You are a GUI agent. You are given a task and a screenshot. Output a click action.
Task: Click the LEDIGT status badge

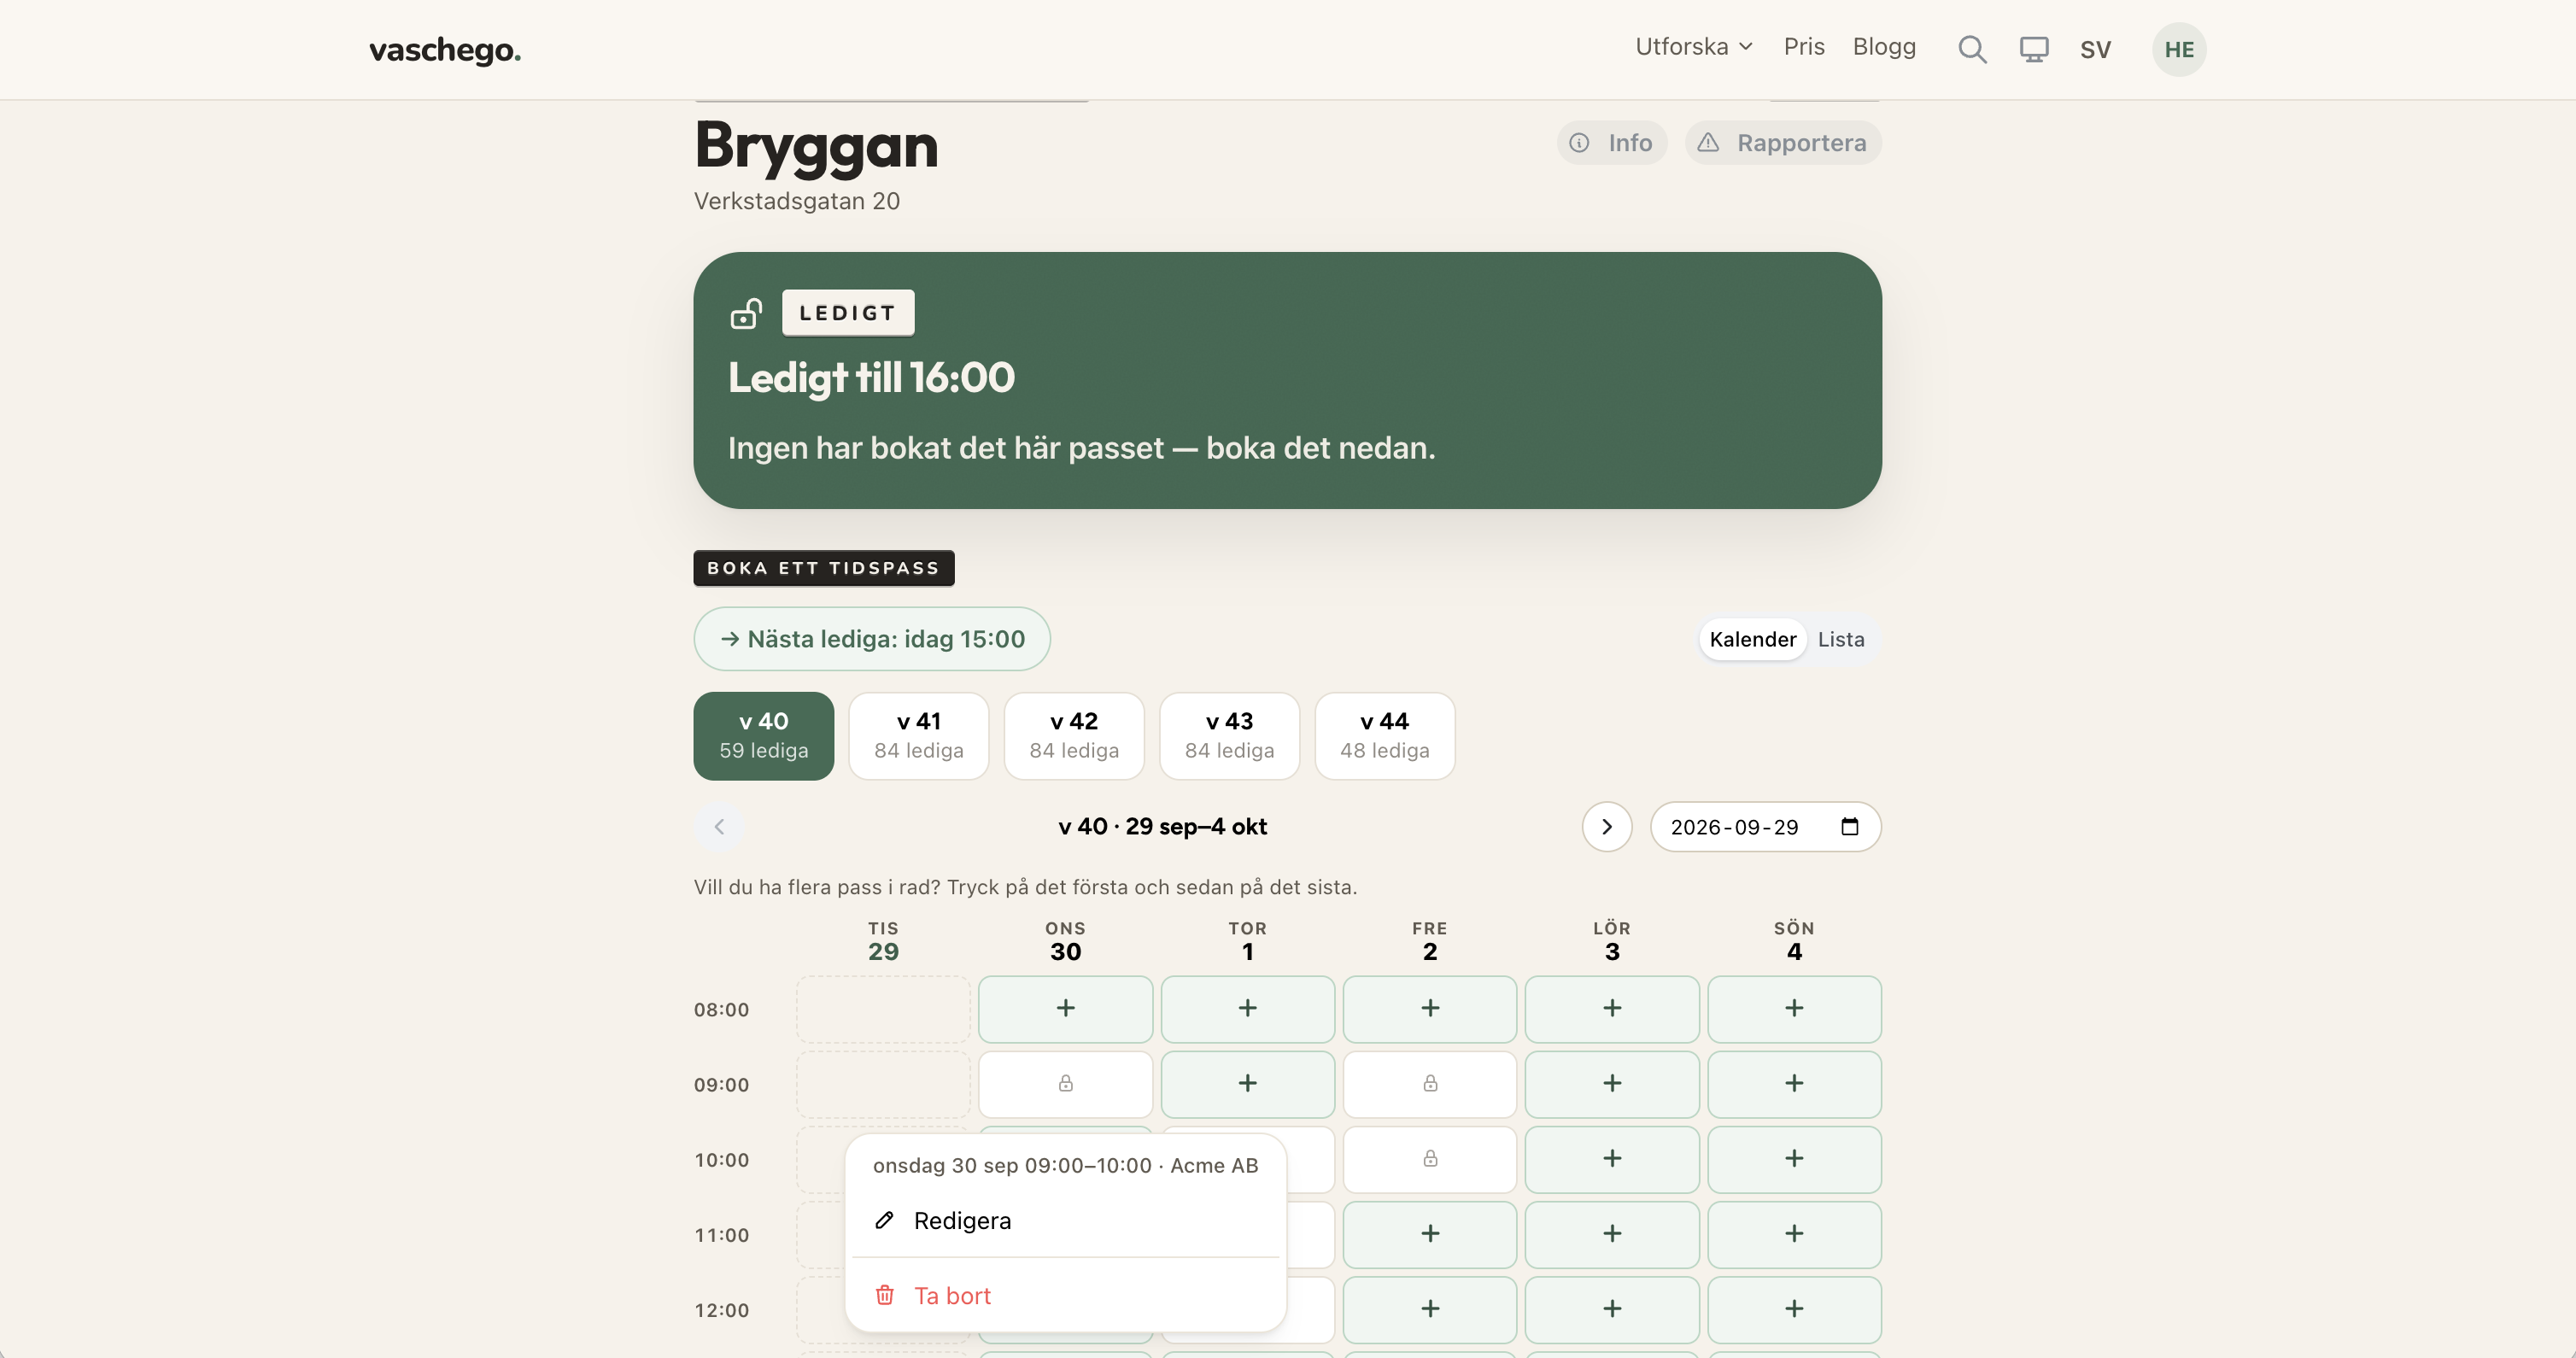point(847,313)
